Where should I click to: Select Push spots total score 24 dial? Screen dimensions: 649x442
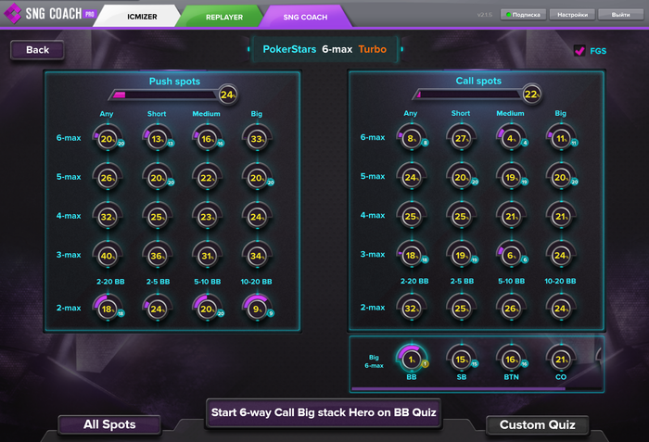coord(228,95)
